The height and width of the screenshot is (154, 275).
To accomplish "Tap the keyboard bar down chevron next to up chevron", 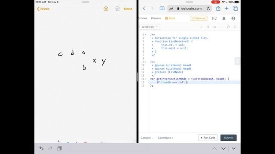I will (x=223, y=148).
